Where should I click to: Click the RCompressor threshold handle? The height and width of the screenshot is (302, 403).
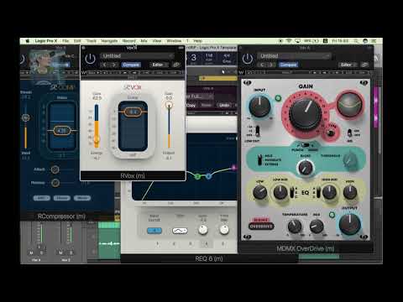pos(61,131)
